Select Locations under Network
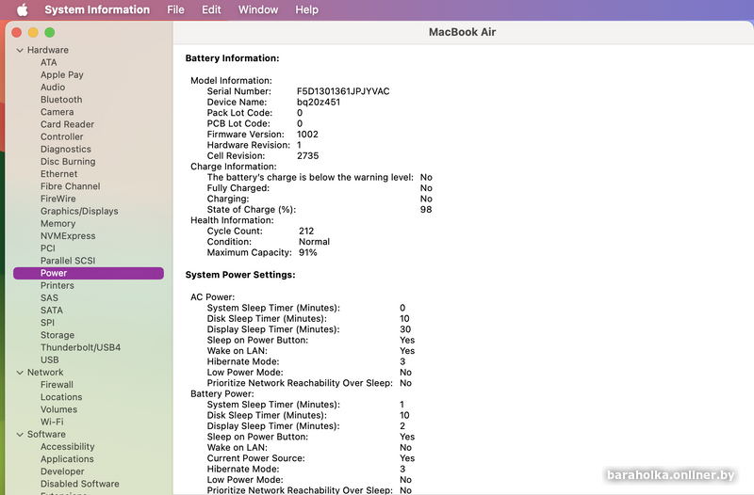Screen dimensions: 754x495 point(61,397)
